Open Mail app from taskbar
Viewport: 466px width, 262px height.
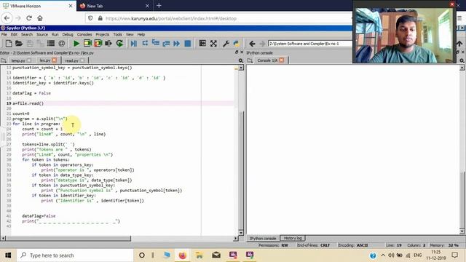216,255
